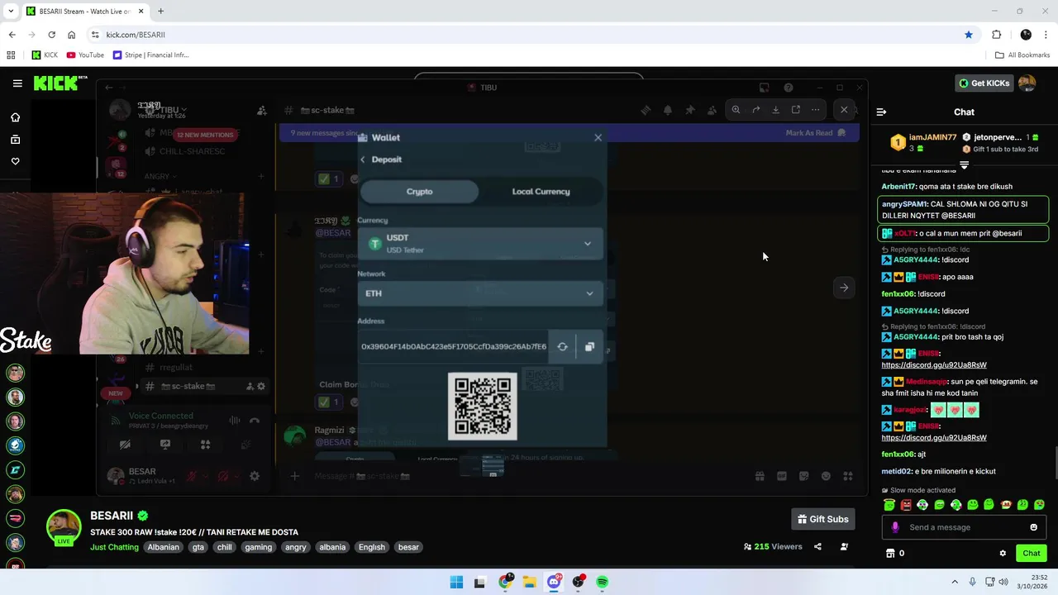Open sc-stake channel settings gear
This screenshot has height=595, width=1058.
[x=261, y=386]
